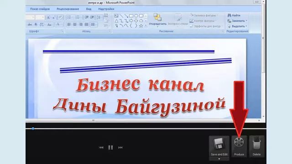The width and height of the screenshot is (292, 164).
Task: Select the oval shape
Action: pos(136,16)
